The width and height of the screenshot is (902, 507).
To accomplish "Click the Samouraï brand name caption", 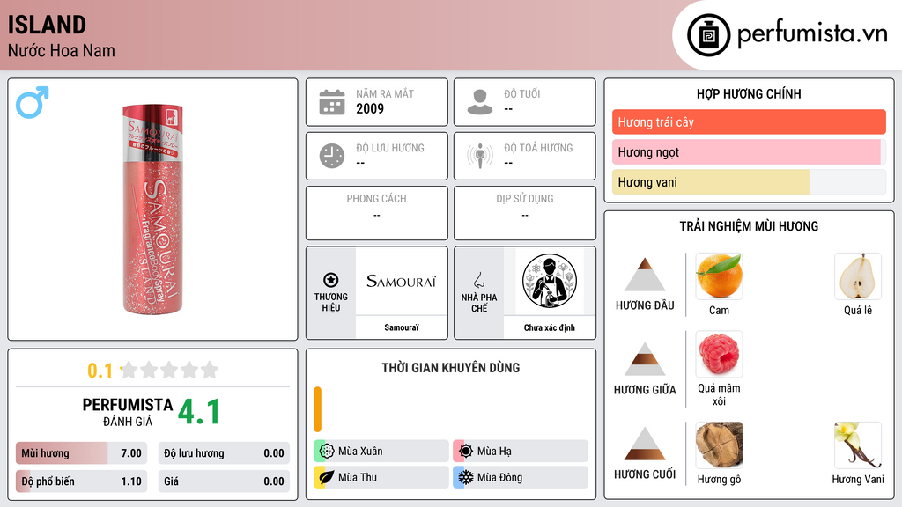I will [x=402, y=327].
